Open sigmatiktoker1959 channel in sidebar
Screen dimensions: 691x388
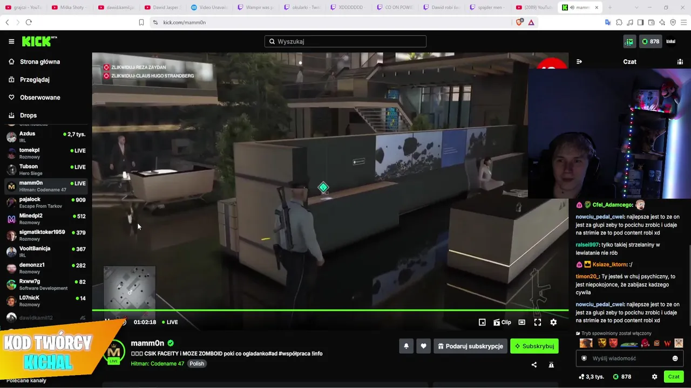[x=46, y=235]
